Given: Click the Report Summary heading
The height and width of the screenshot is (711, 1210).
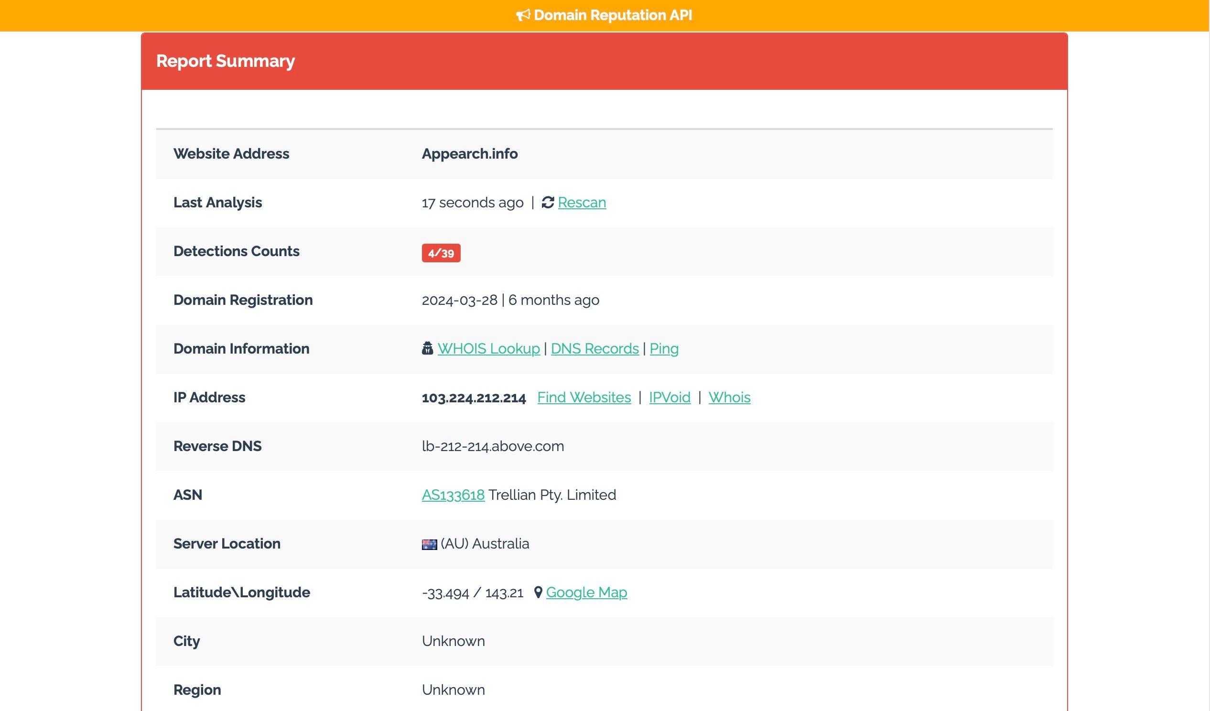Looking at the screenshot, I should click(x=225, y=62).
